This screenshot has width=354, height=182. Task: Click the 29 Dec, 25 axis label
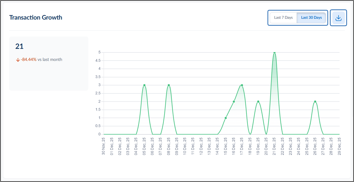339,146
